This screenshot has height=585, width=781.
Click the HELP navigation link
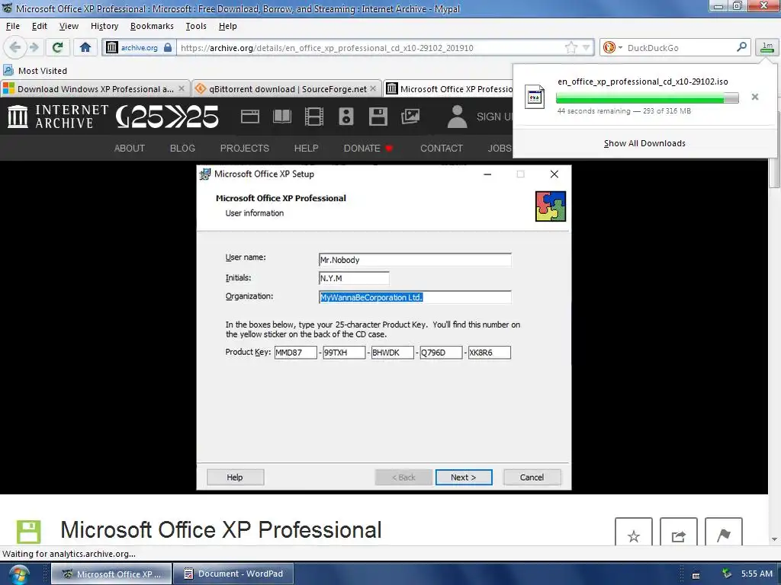tap(307, 149)
